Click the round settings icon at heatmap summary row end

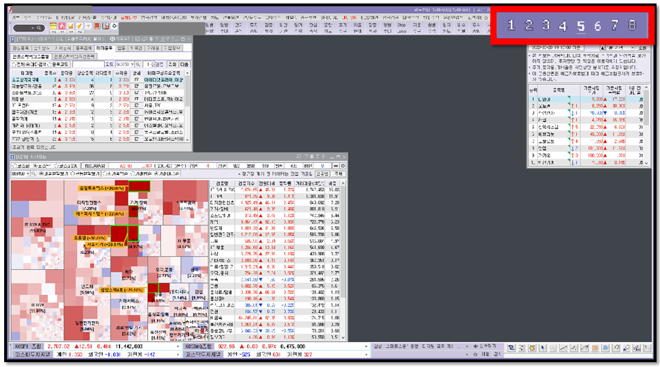tap(343, 166)
